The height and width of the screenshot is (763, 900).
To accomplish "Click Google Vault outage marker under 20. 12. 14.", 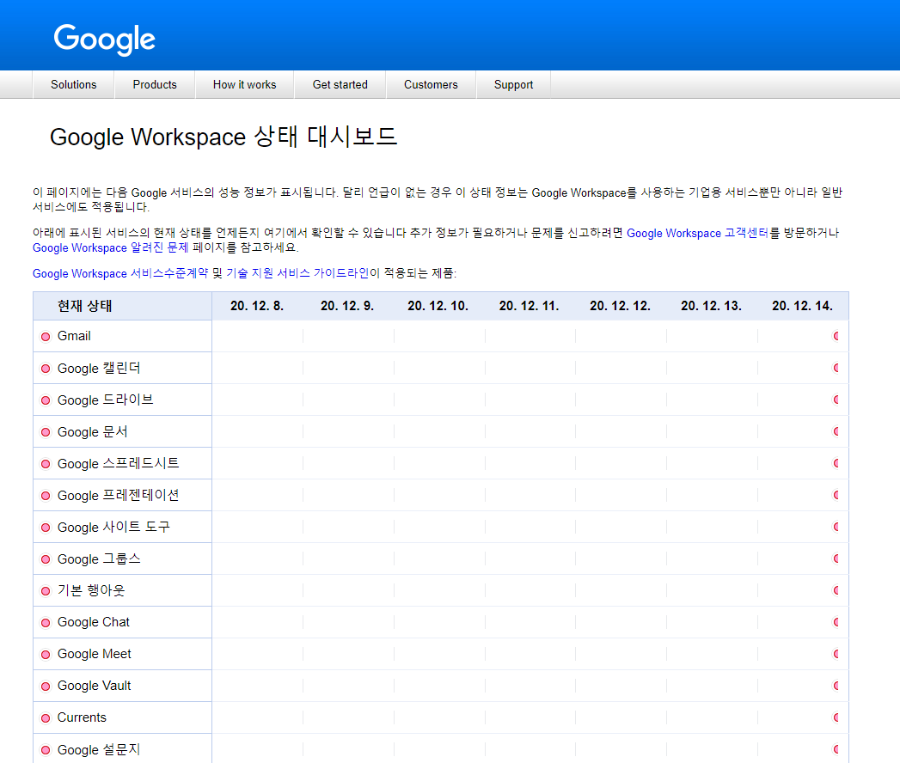I will tap(836, 686).
